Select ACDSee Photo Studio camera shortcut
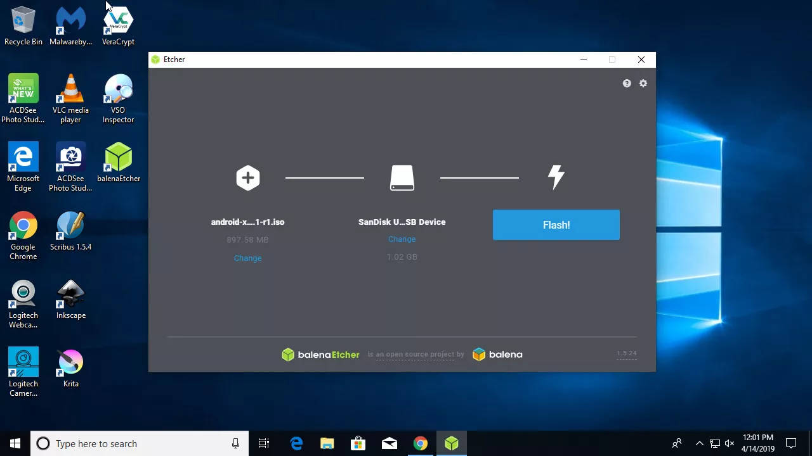This screenshot has height=456, width=812. click(70, 167)
